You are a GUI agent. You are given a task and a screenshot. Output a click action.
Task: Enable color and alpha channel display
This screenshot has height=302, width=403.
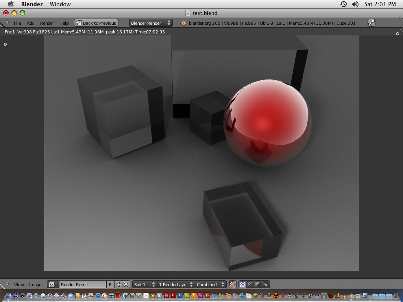(x=250, y=285)
